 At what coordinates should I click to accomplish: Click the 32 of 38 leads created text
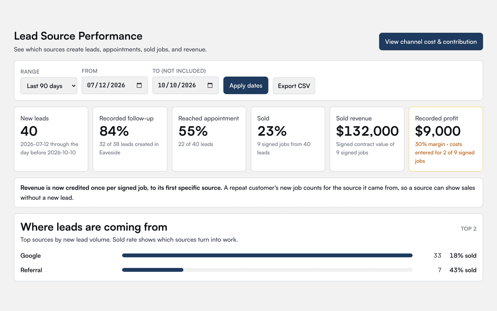(129, 148)
